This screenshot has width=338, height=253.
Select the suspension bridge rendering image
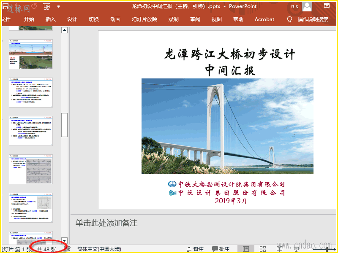[227, 126]
